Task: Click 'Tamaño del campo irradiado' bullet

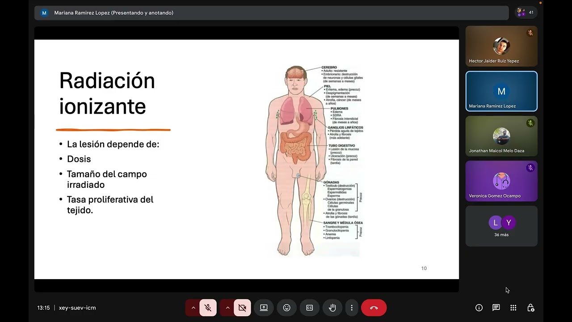Action: pos(107,179)
